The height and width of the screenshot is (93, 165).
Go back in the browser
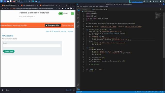[2, 9]
